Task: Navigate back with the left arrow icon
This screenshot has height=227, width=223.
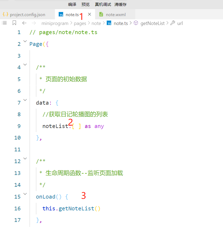Action: pyautogui.click(x=24, y=23)
